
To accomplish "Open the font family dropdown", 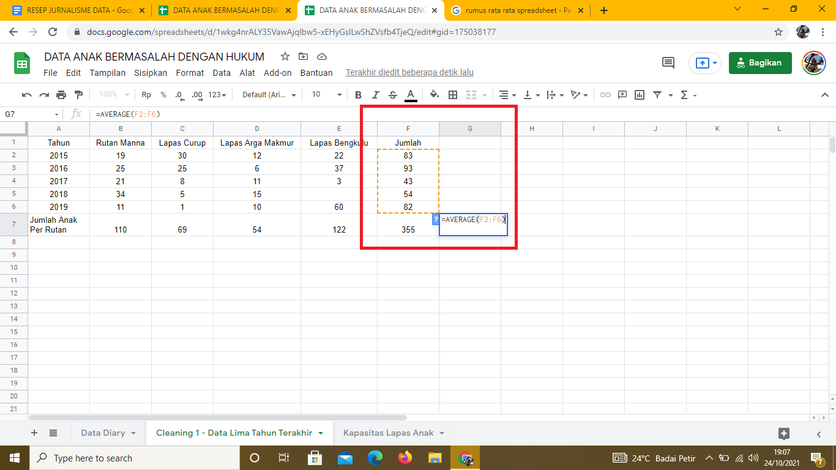I will point(269,95).
